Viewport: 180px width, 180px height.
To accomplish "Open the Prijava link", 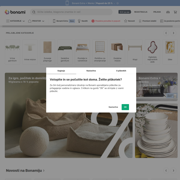I will (157, 12).
